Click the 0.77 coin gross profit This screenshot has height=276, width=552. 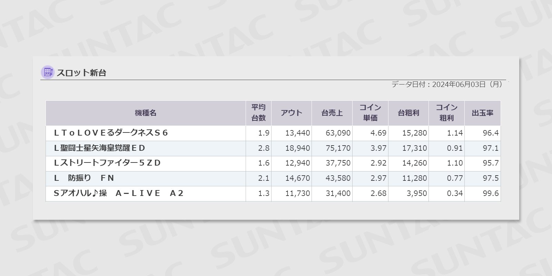455,178
